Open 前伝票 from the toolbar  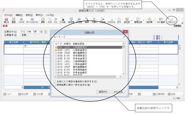click(x=71, y=20)
